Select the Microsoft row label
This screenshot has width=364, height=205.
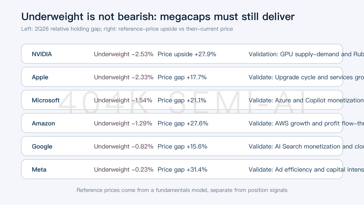45,100
